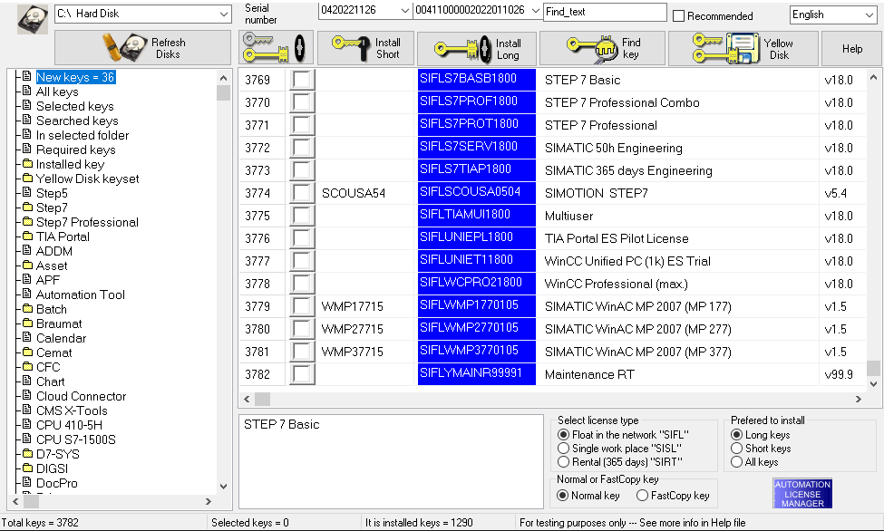Viewport: 884px width, 531px height.
Task: Select New keys = 36 tree item
Action: (75, 77)
